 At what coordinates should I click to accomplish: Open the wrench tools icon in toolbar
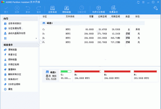click(x=156, y=8)
